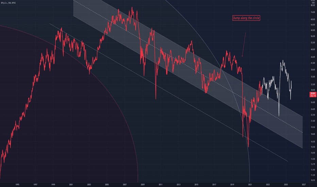Click the 52.00 price level label
Screen dimensions: 317x187
313,42
